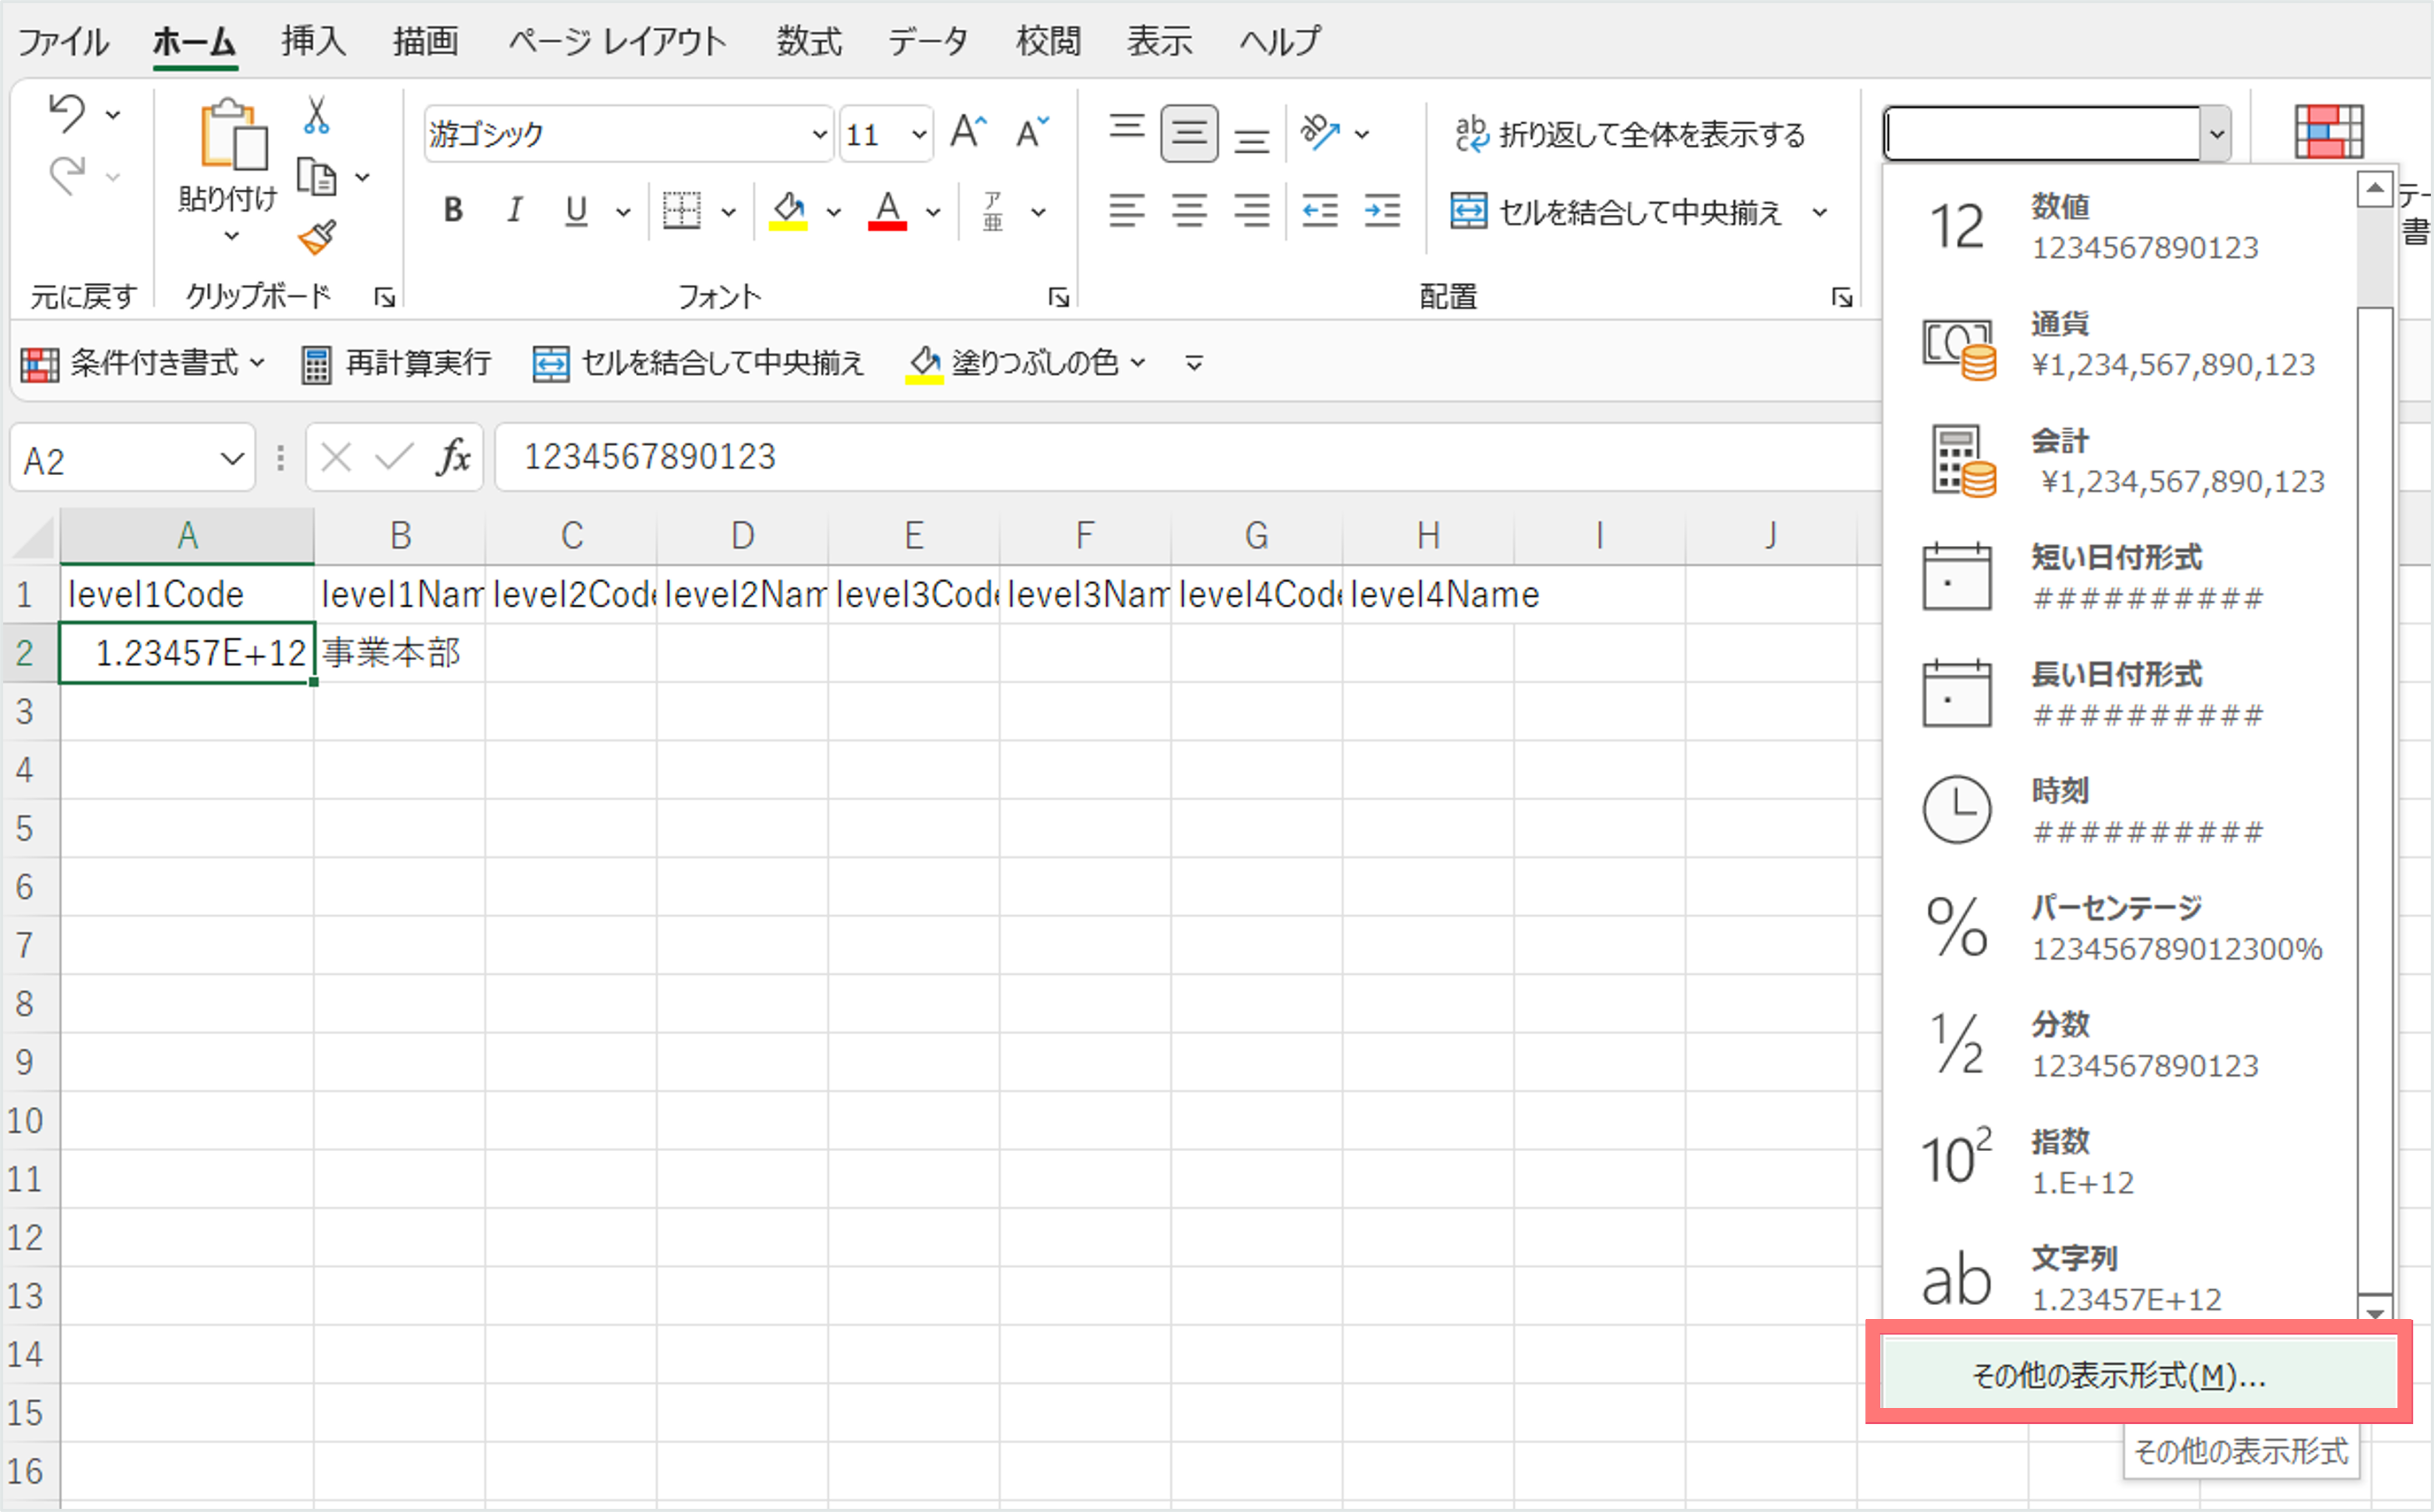Select パーセンテージ format
Viewport: 2434px width, 1512px height.
pyautogui.click(x=2118, y=927)
